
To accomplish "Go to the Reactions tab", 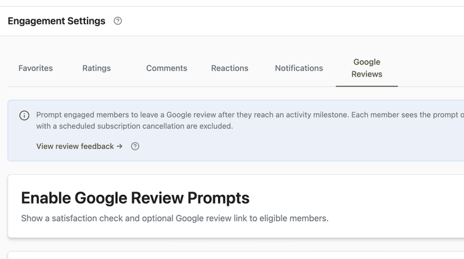I will [229, 68].
